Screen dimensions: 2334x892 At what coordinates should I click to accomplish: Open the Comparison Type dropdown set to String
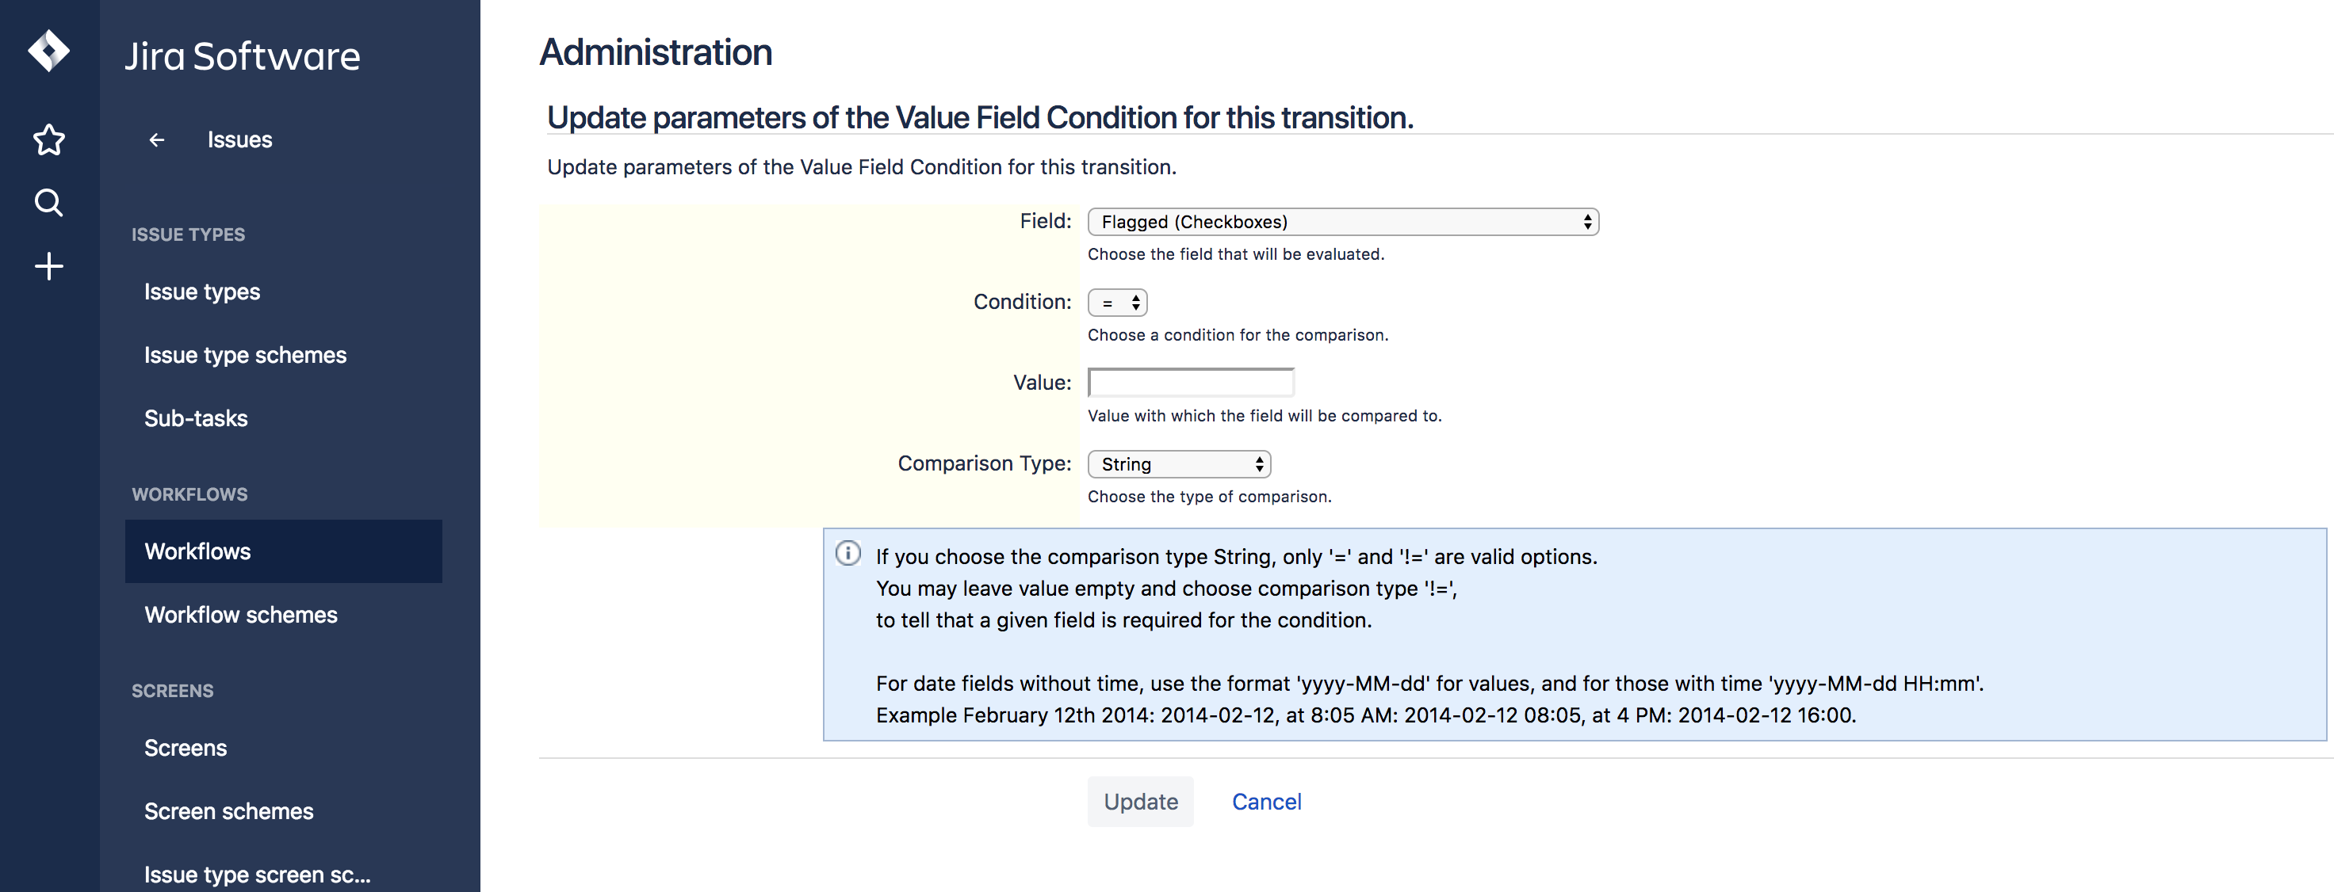(x=1178, y=463)
